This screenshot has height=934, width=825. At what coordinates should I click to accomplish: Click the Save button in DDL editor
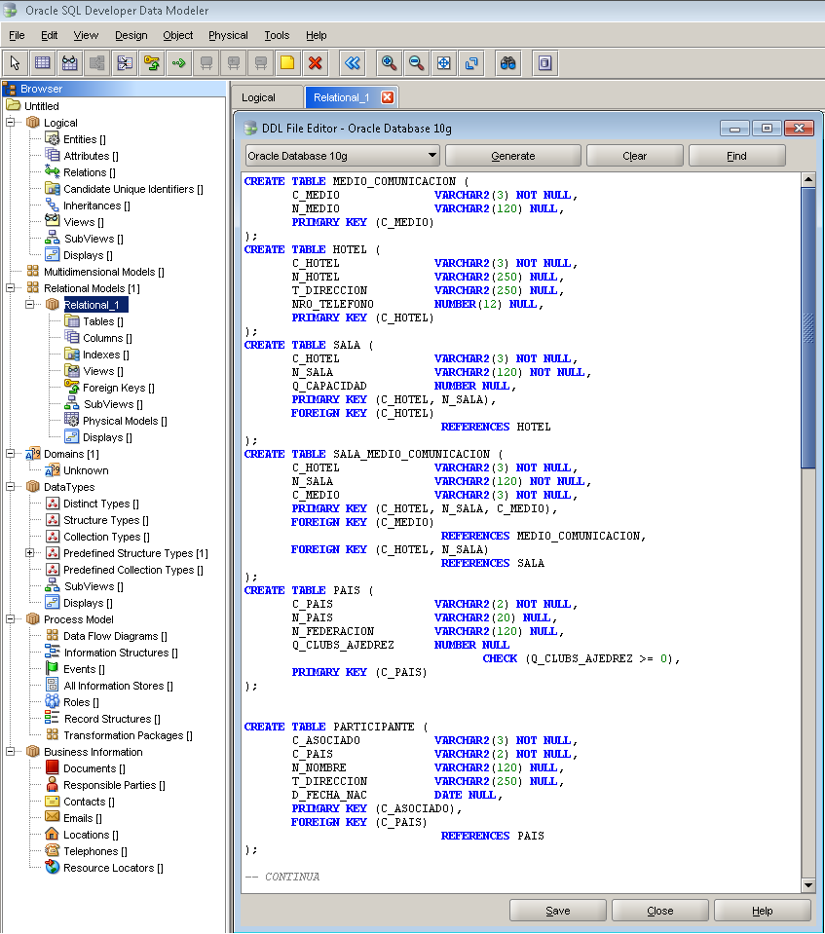click(557, 910)
